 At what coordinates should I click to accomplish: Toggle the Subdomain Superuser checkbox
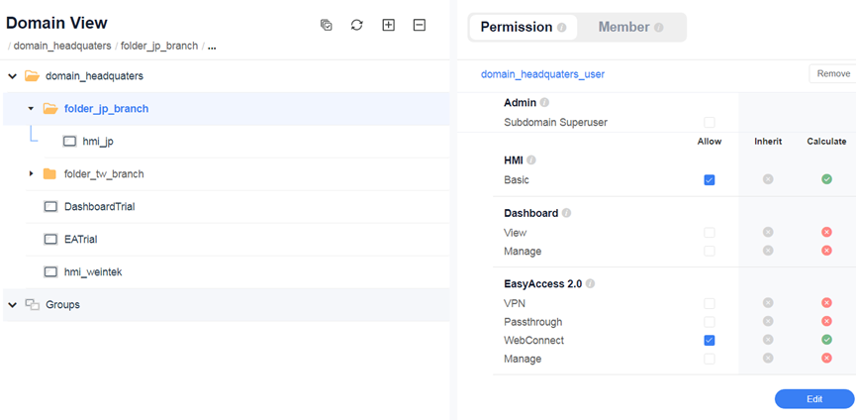[710, 123]
